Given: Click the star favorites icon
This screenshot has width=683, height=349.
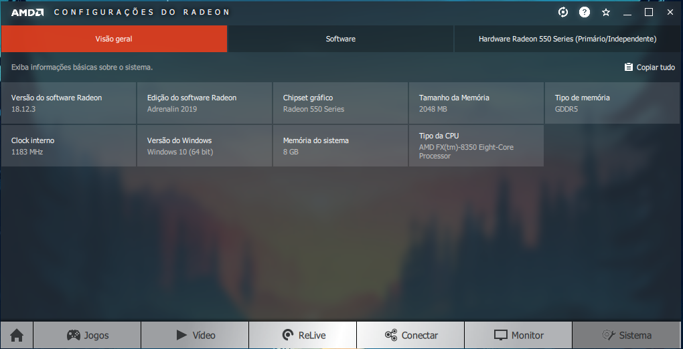Looking at the screenshot, I should pyautogui.click(x=606, y=12).
